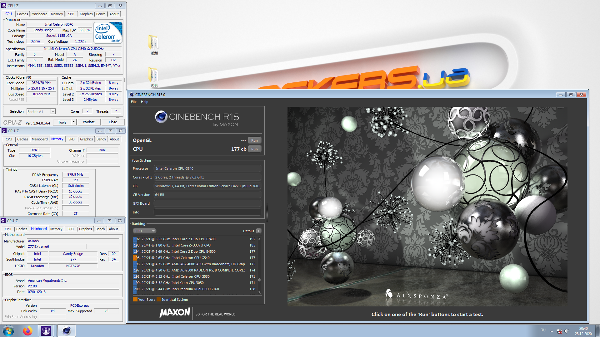Click the rendered spheres preview image
The width and height of the screenshot is (600, 337).
click(x=427, y=206)
